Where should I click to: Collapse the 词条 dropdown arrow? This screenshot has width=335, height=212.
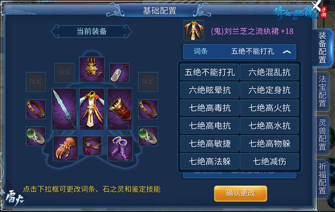coord(287,52)
